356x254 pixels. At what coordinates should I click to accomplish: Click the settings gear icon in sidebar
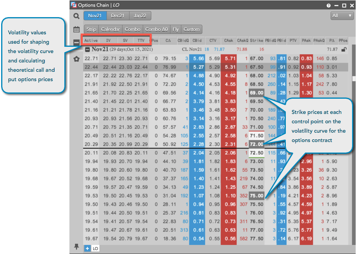pos(76,59)
